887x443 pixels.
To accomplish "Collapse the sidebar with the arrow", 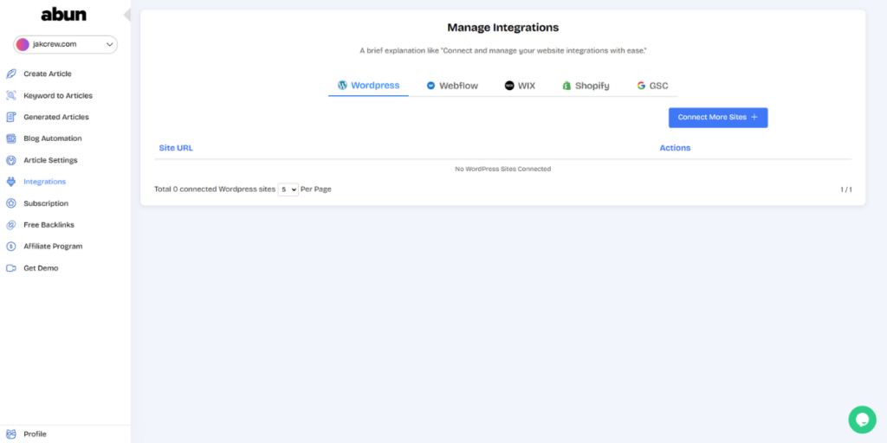I will pos(127,15).
